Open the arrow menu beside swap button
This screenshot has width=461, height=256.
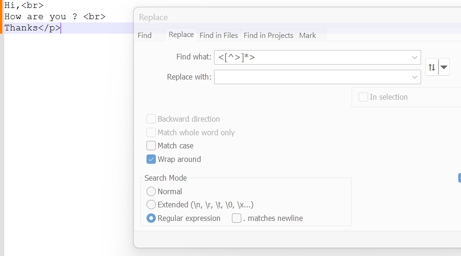click(x=444, y=67)
